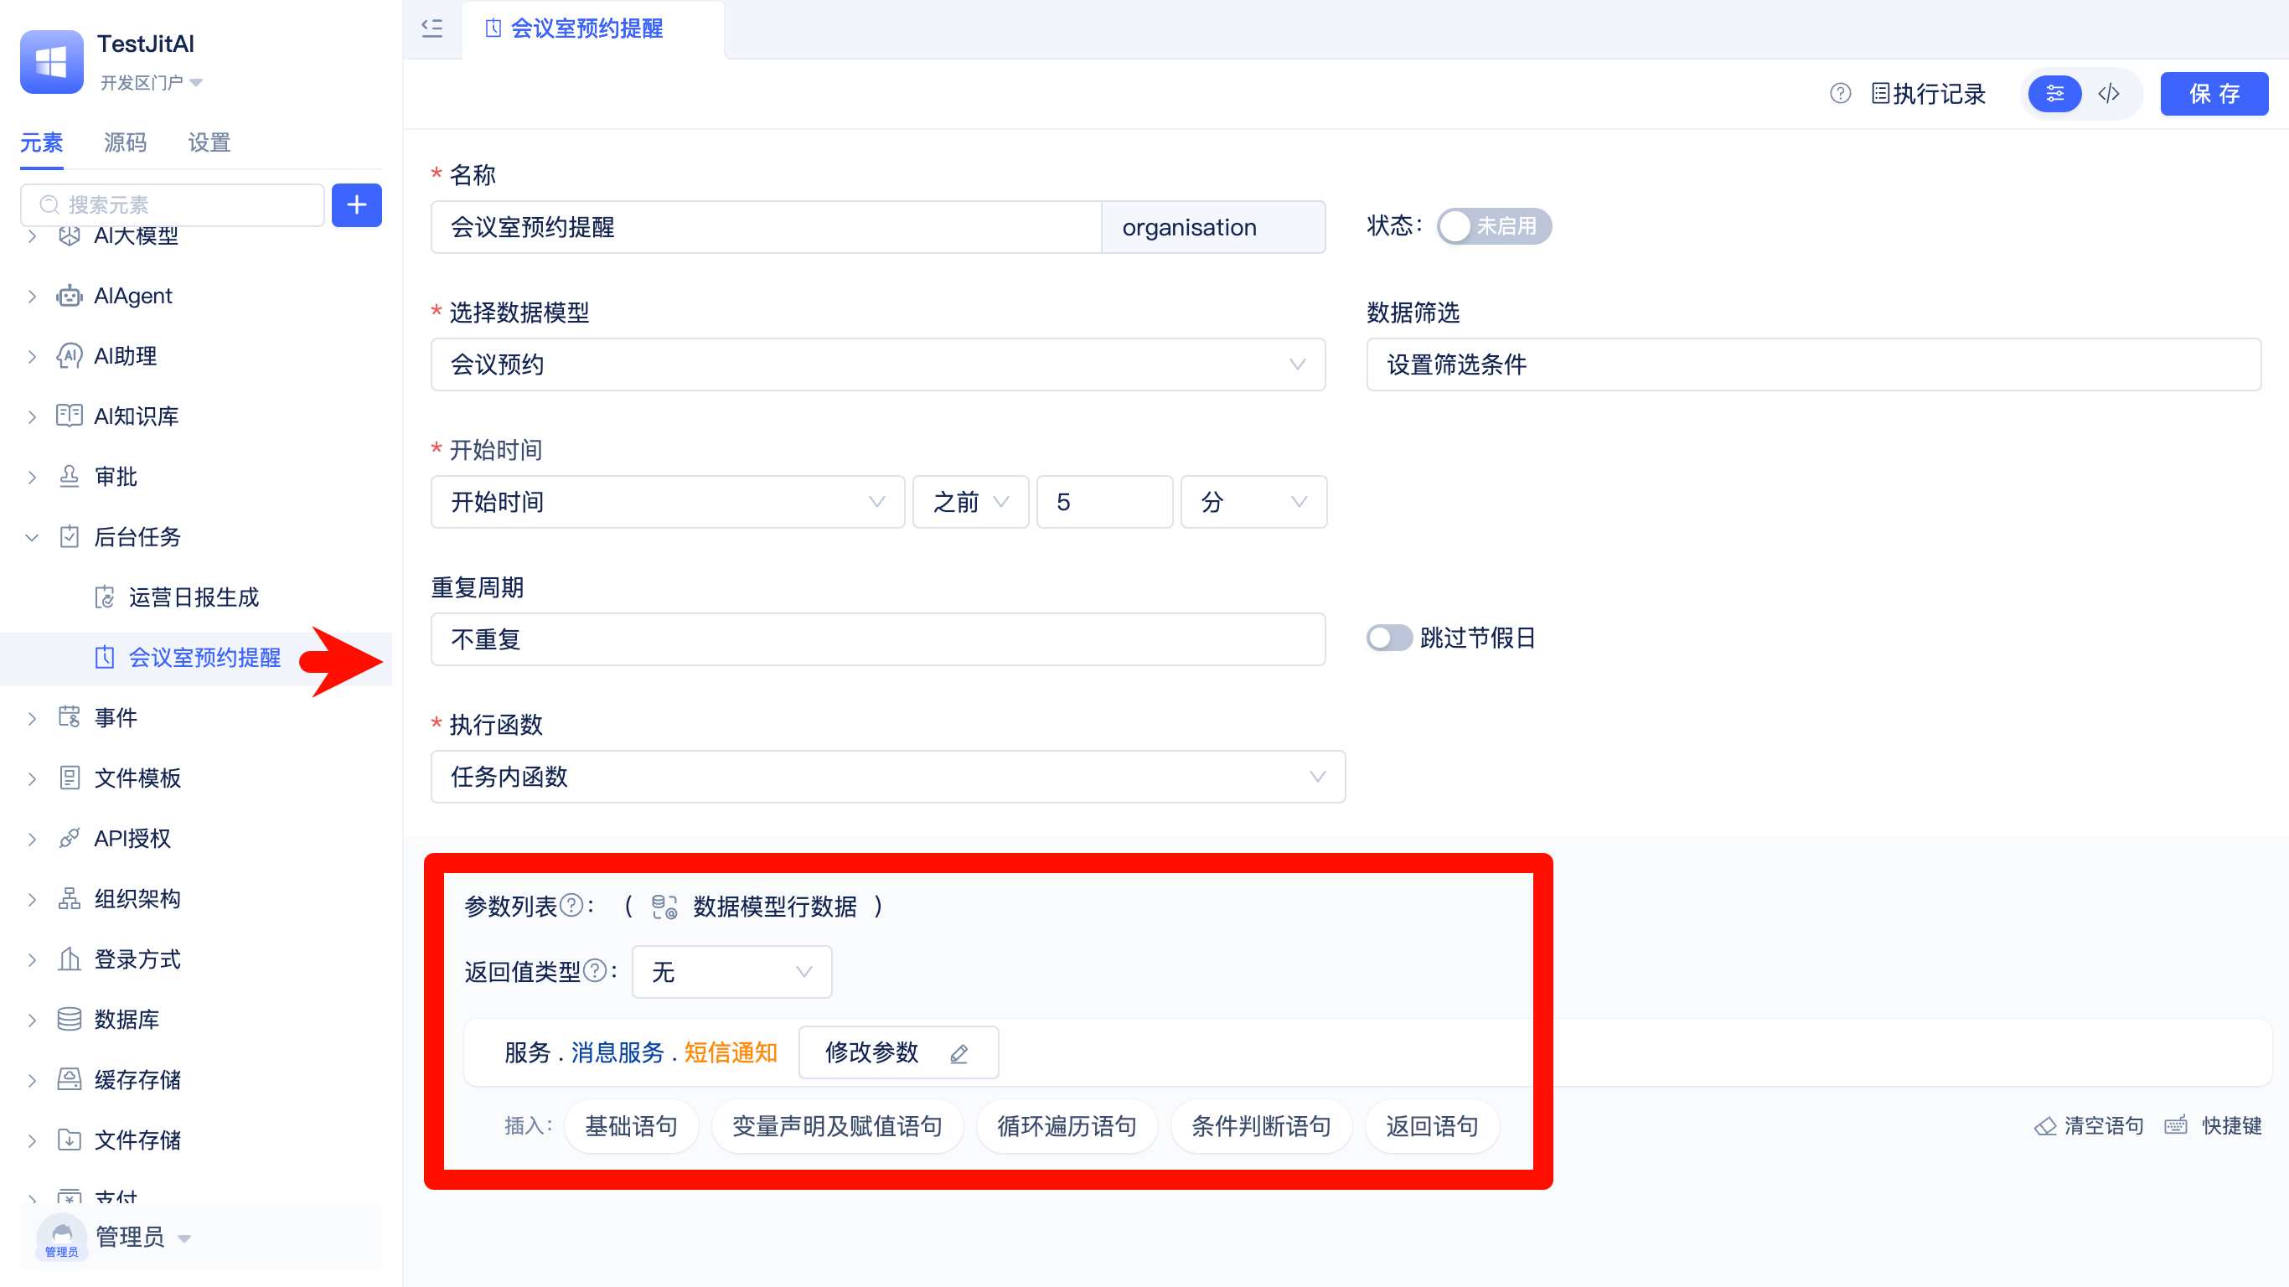Screen dimensions: 2289x1287
Task: Click the 文件存储 folder icon
Action: pos(70,1140)
